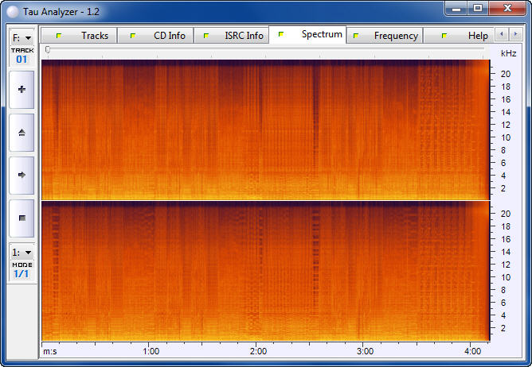The height and width of the screenshot is (367, 532).
Task: Click the eject disc button
Action: coord(22,133)
